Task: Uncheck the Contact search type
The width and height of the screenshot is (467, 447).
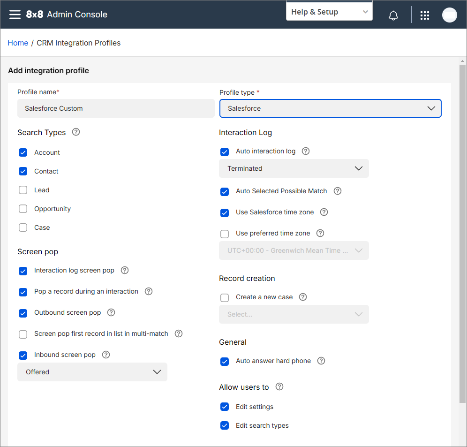Action: (23, 171)
